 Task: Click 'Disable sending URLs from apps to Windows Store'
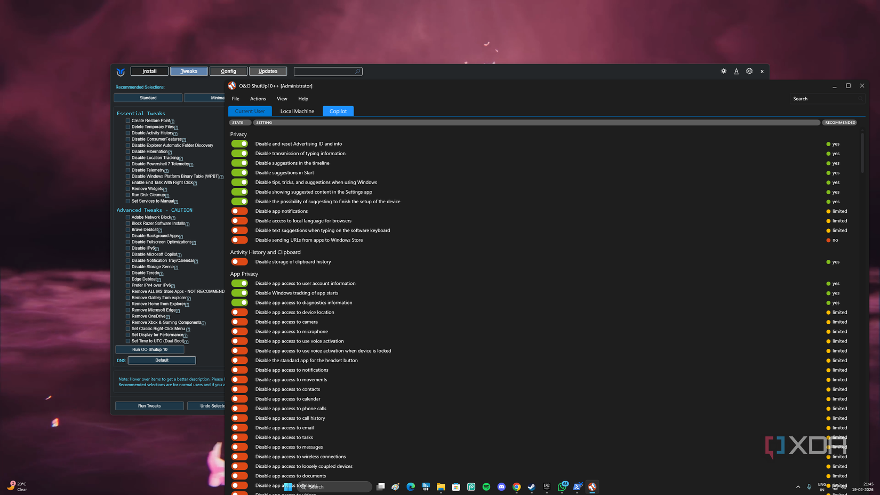[x=309, y=240]
